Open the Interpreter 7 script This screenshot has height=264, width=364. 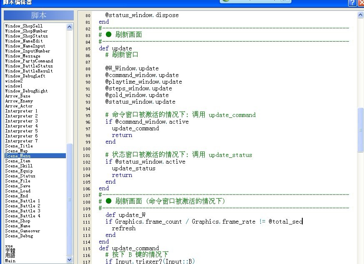coord(21,141)
